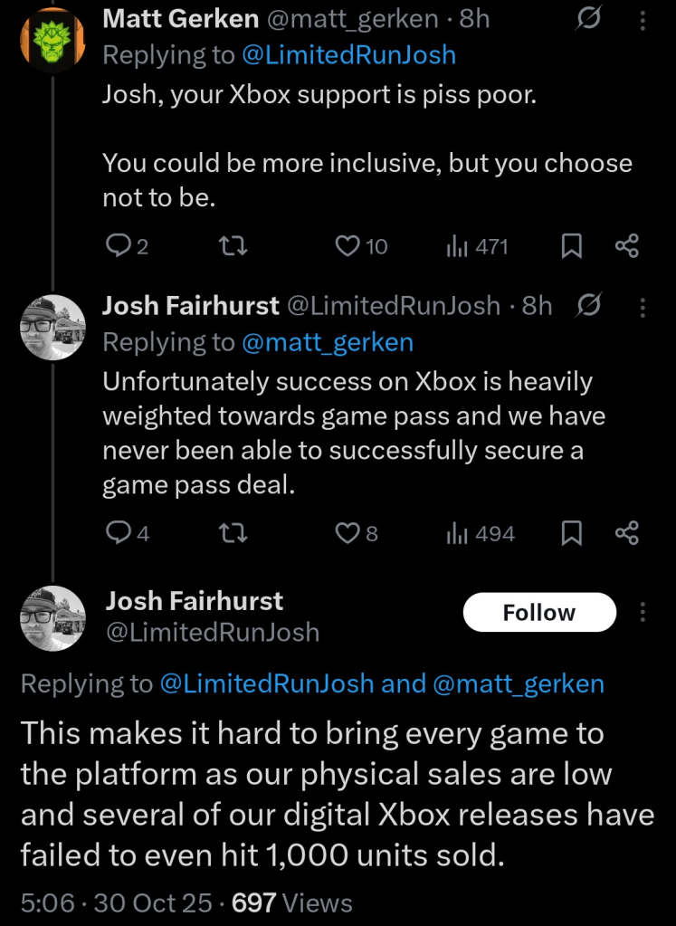The width and height of the screenshot is (676, 926).
Task: Repost Matt Gerken's tweet
Action: pyautogui.click(x=235, y=246)
